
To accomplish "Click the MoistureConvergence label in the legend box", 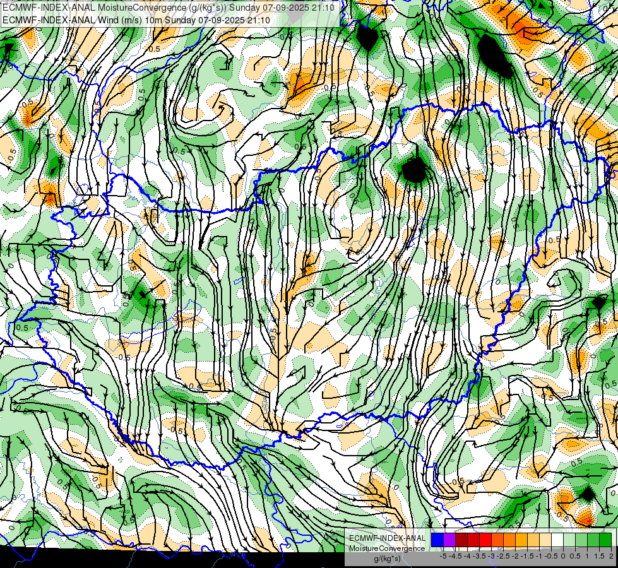I will point(387,548).
